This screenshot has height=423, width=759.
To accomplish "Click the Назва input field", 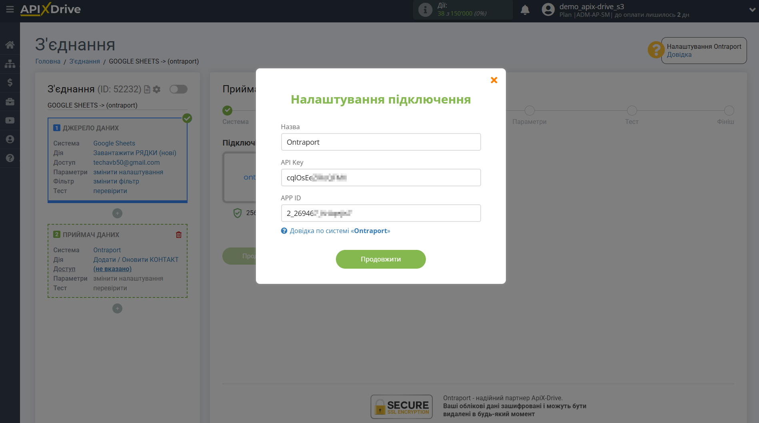I will coord(380,142).
